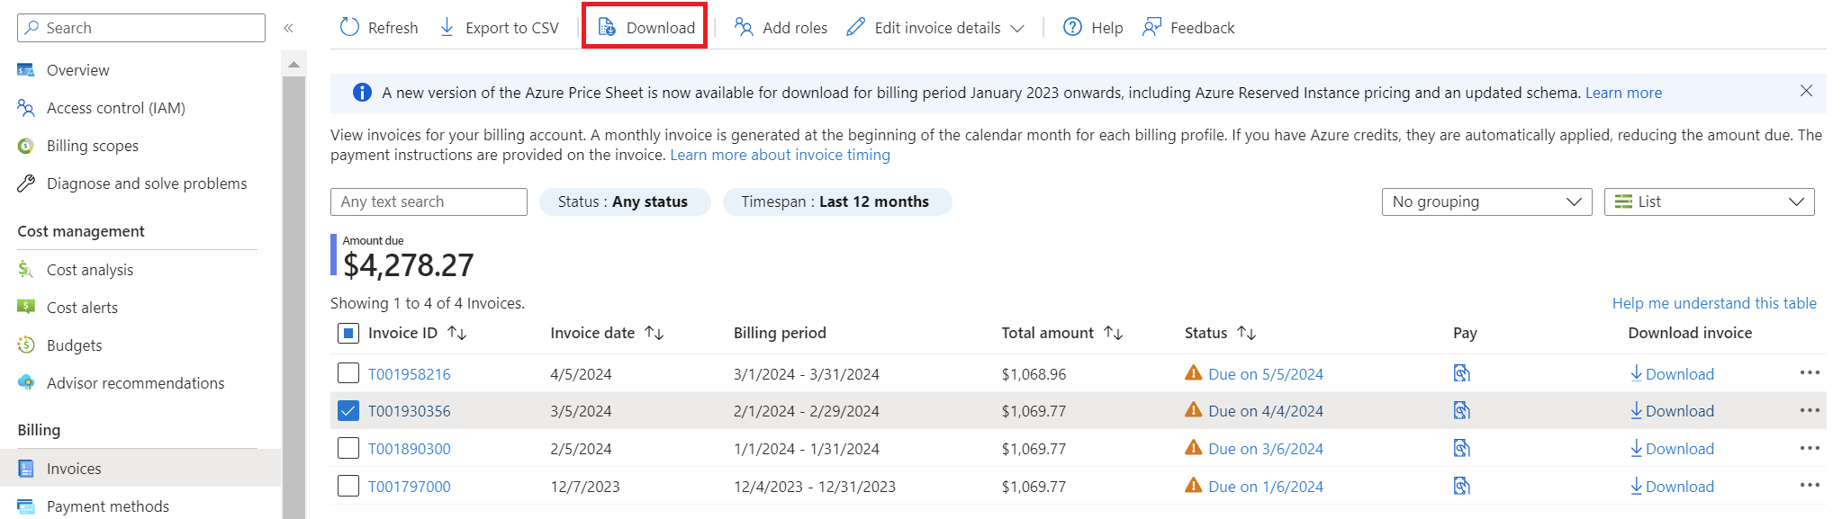Go to Payment methods in sidebar

[x=107, y=506]
